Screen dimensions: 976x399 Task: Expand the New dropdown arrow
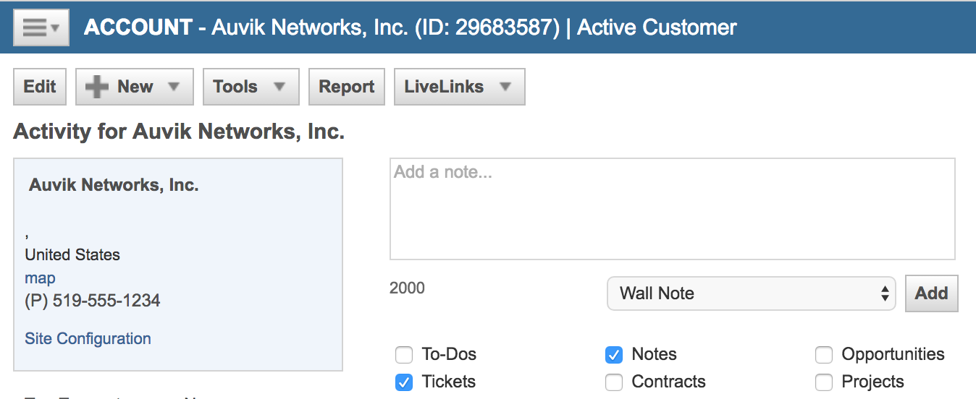173,87
